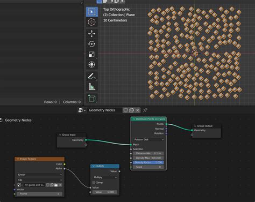Select the Measure tool
This screenshot has width=255, height=202.
pos(92,87)
